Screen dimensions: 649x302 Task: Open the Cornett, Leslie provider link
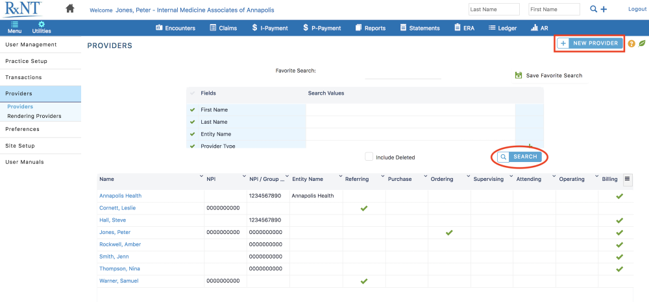tap(117, 208)
